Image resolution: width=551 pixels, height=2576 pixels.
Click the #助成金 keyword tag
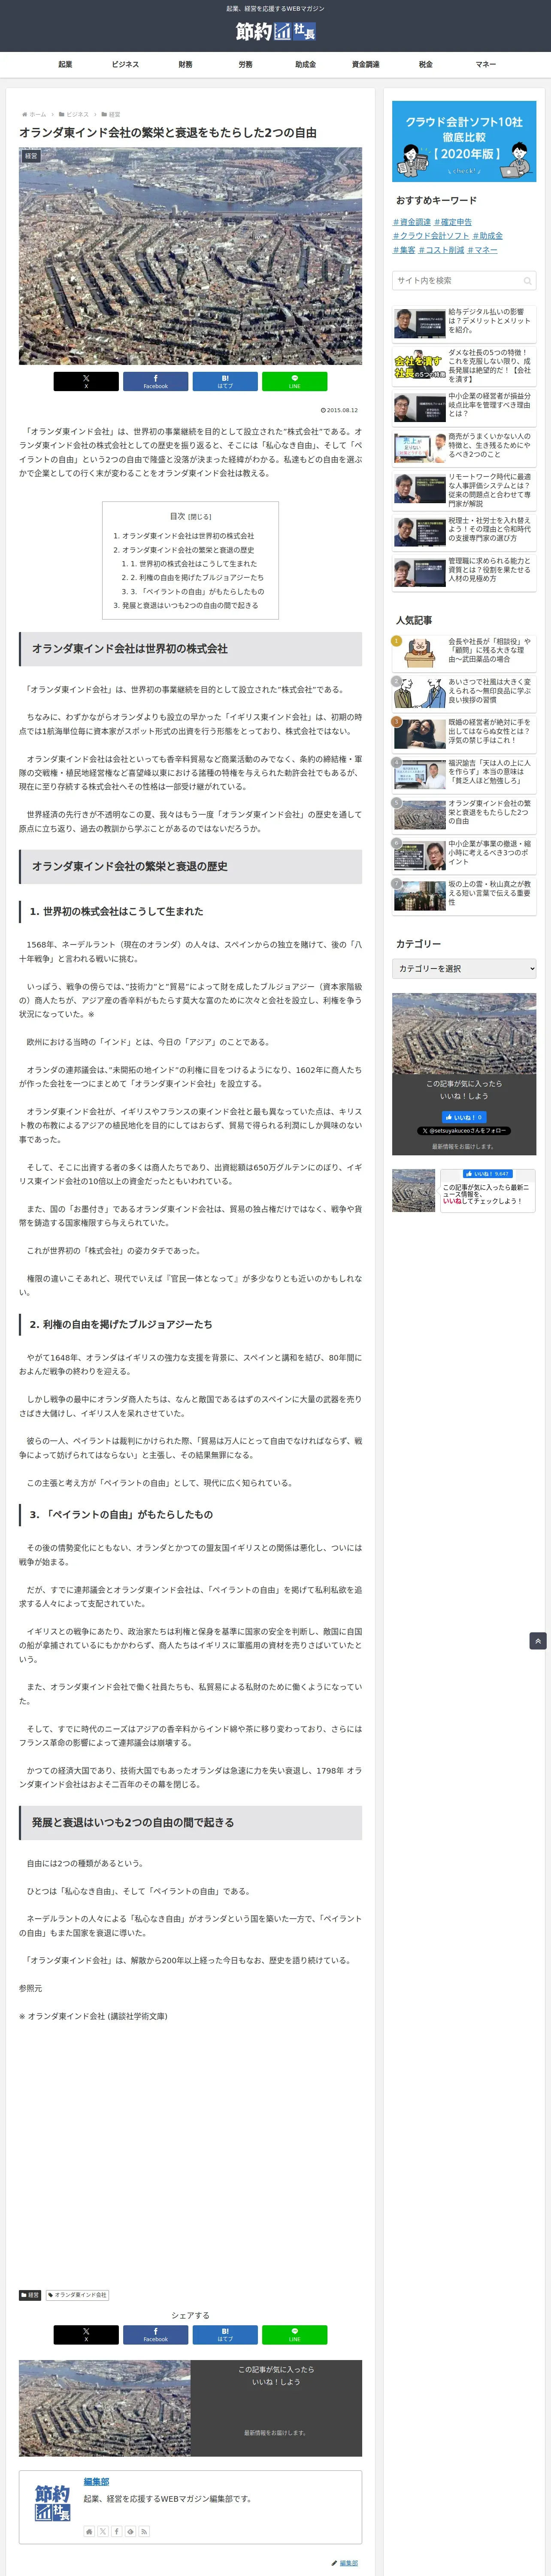point(488,236)
